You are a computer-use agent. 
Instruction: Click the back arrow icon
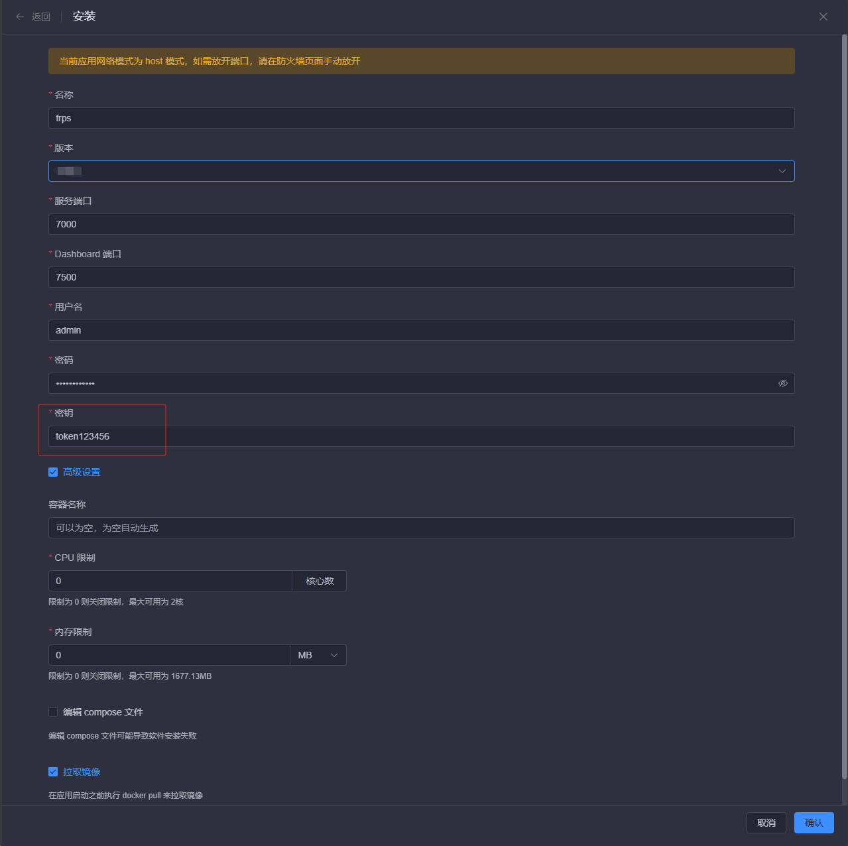pos(20,17)
